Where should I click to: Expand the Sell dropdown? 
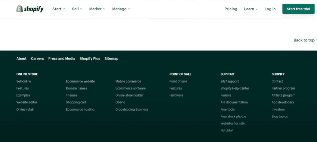[77, 9]
